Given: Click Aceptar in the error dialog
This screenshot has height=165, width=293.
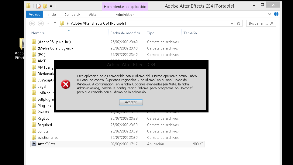Looking at the screenshot, I should point(131,102).
